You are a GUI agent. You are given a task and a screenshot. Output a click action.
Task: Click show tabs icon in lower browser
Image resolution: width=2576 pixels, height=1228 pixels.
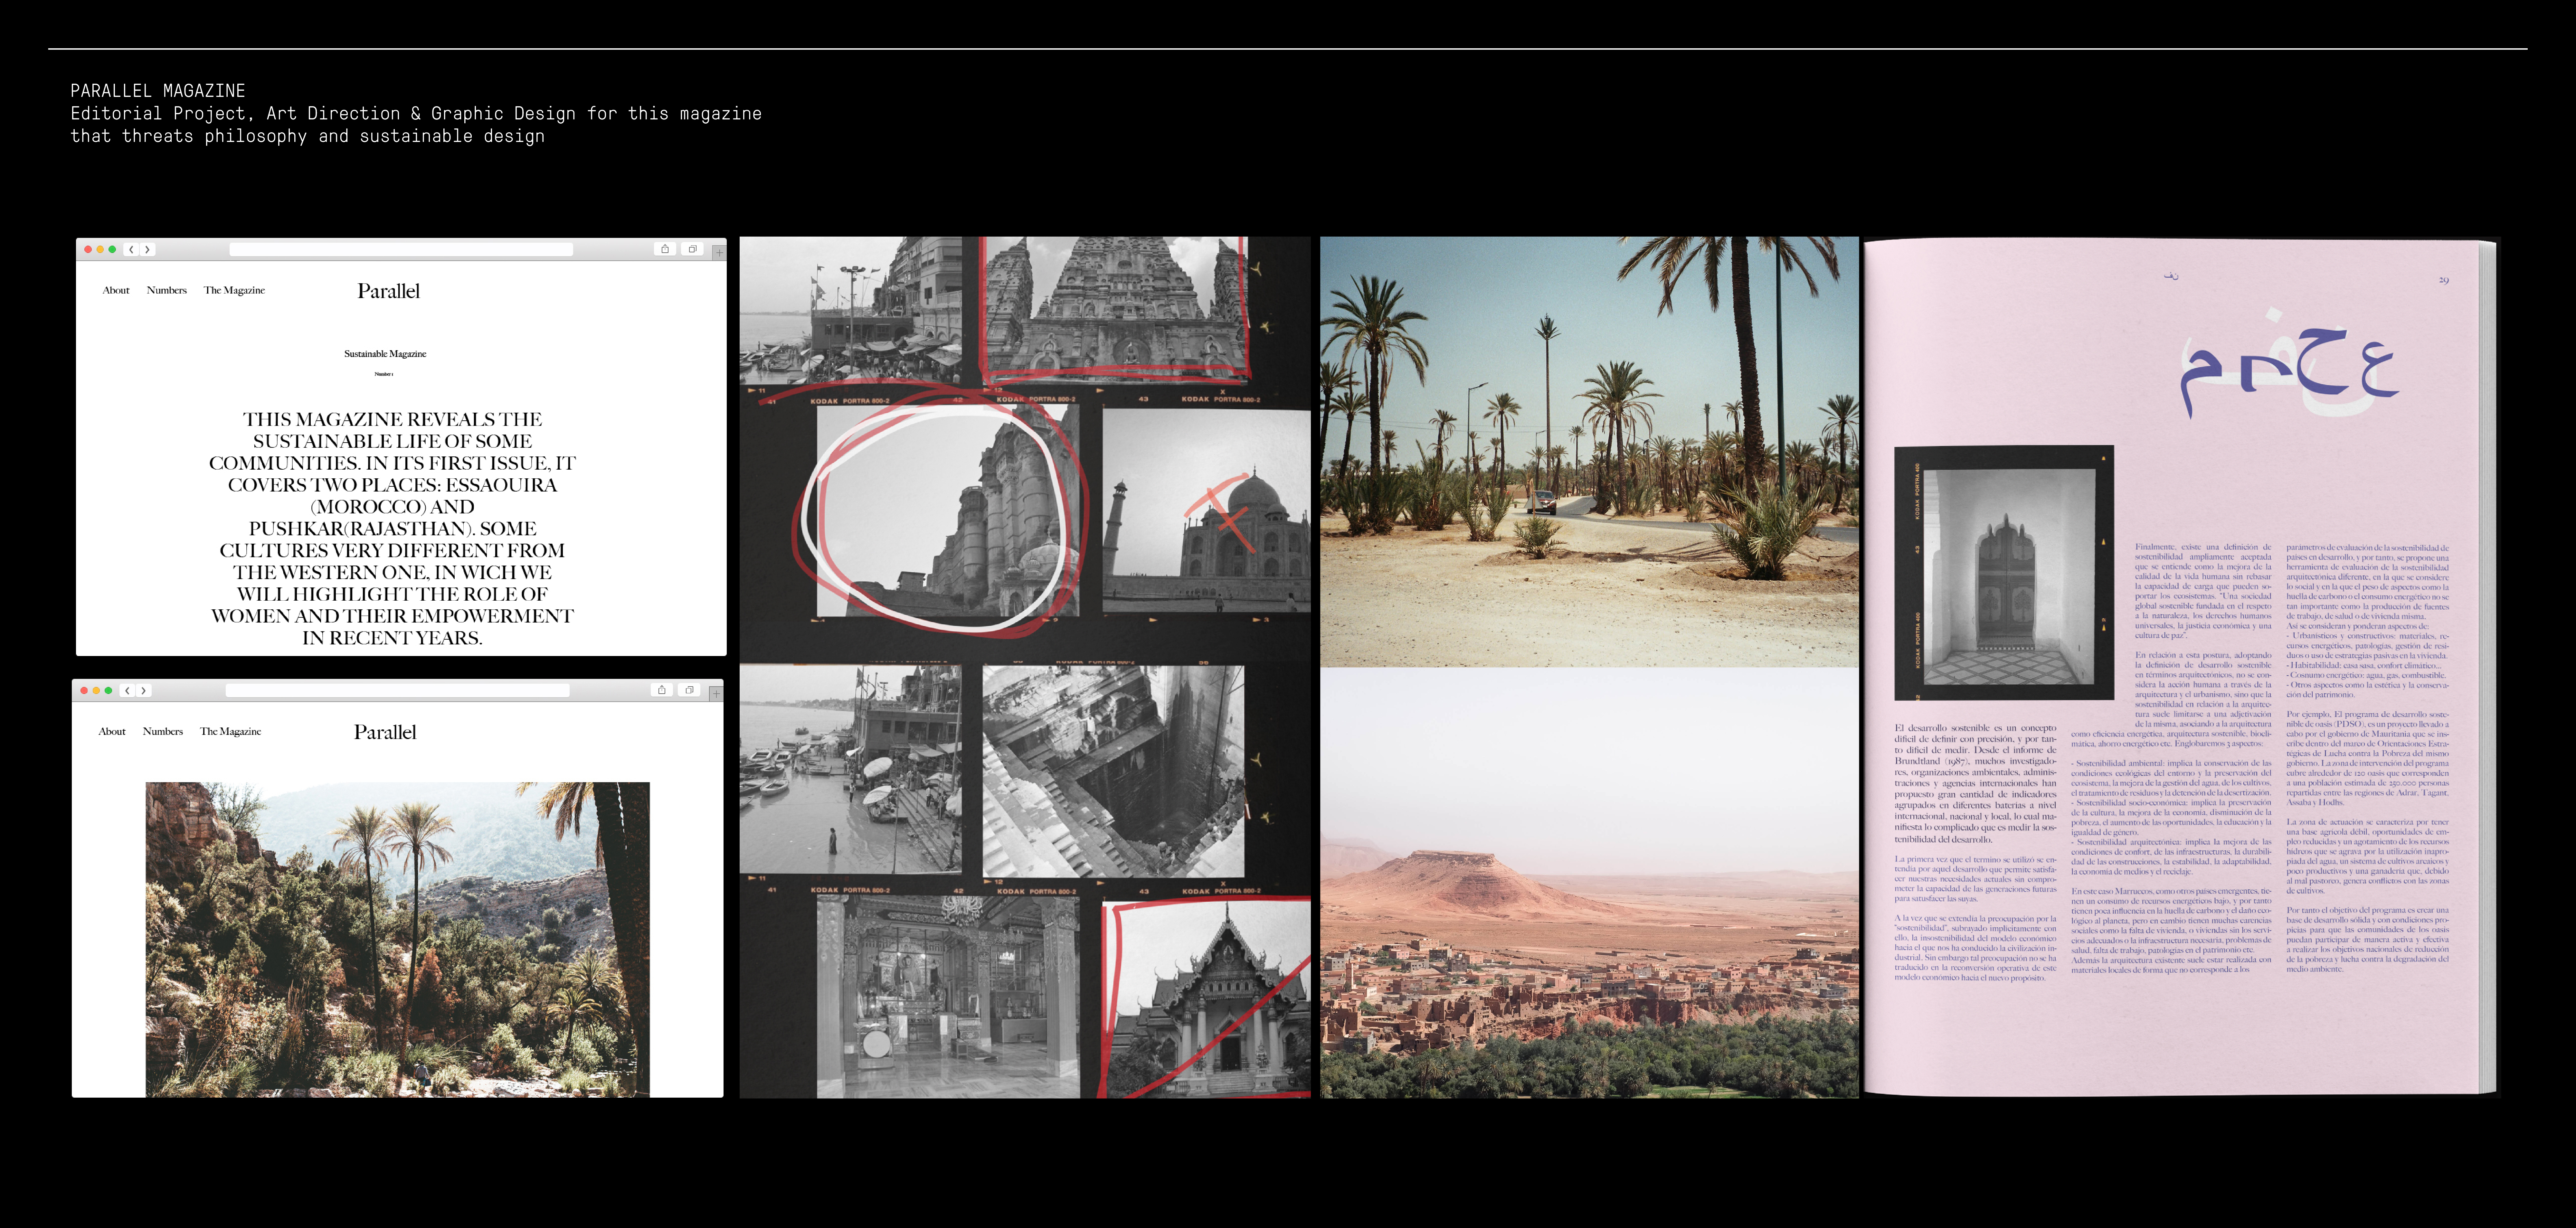coord(689,690)
